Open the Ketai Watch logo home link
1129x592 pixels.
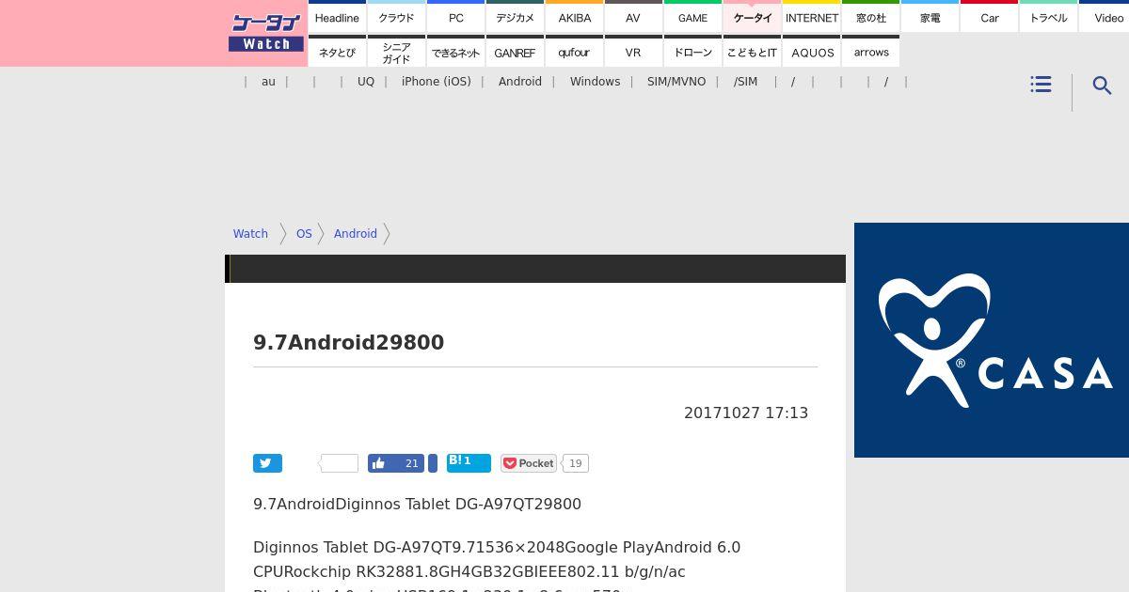pos(266,33)
